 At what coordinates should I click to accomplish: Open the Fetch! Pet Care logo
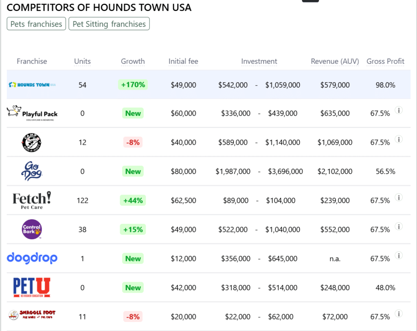click(x=32, y=200)
